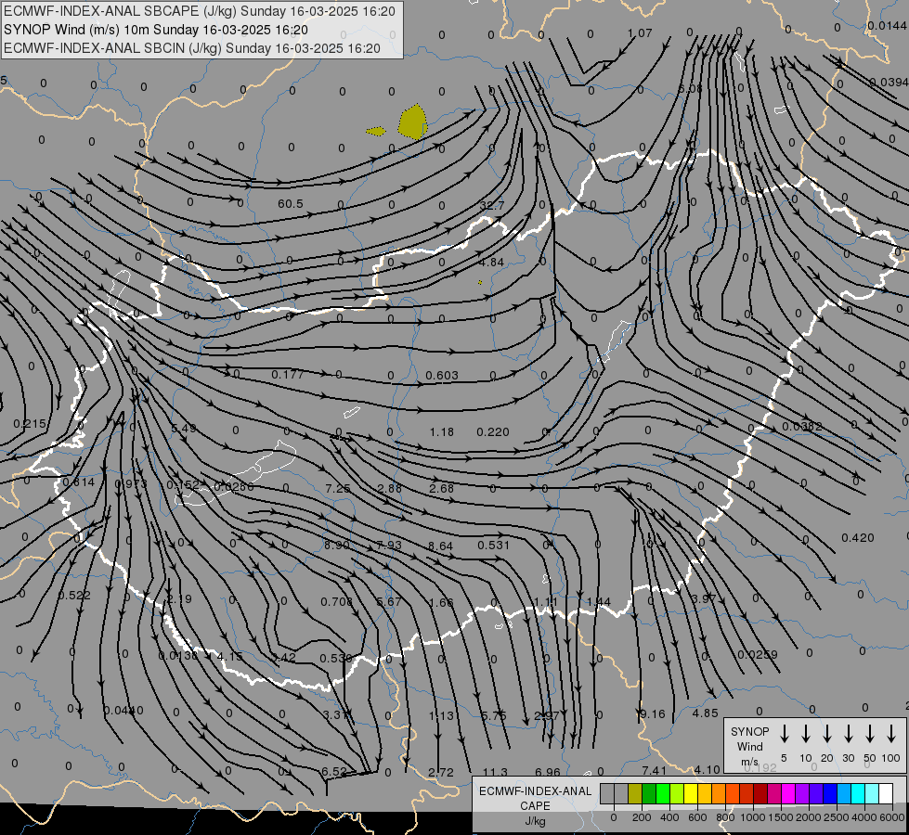Click the 1.66 value on the map
Screen dimensions: 909x835
[x=441, y=603]
